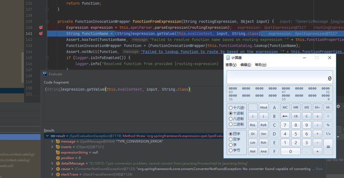Click the And button in Calculator
The image size is (344, 178).
(264, 151)
